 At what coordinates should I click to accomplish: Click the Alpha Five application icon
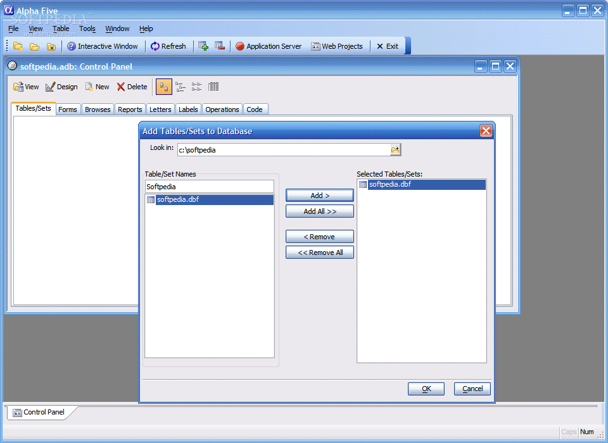click(9, 11)
